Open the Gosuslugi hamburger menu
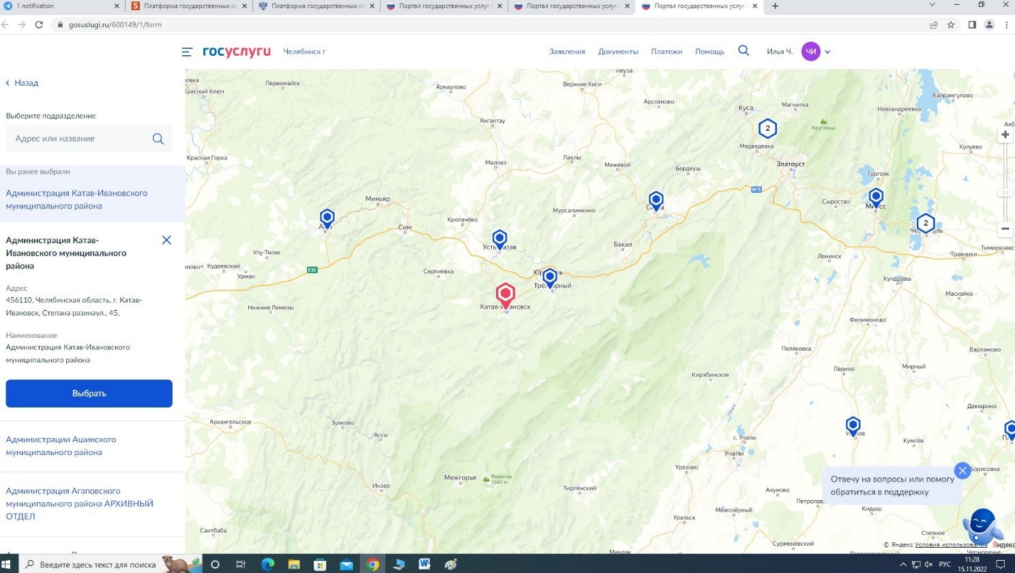 [x=187, y=52]
